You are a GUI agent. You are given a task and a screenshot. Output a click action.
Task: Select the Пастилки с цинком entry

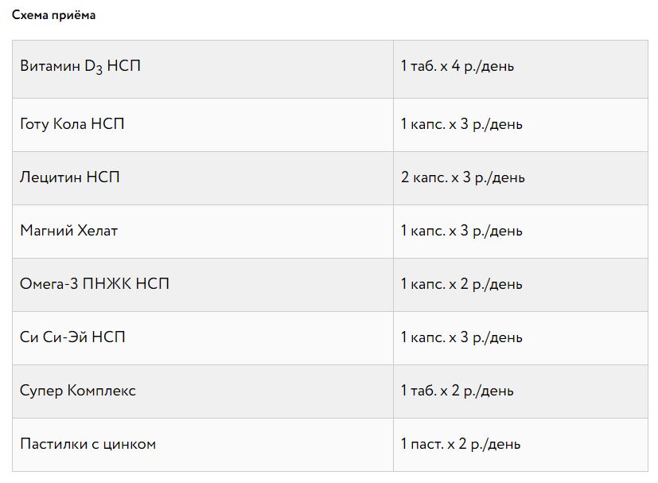tap(88, 443)
